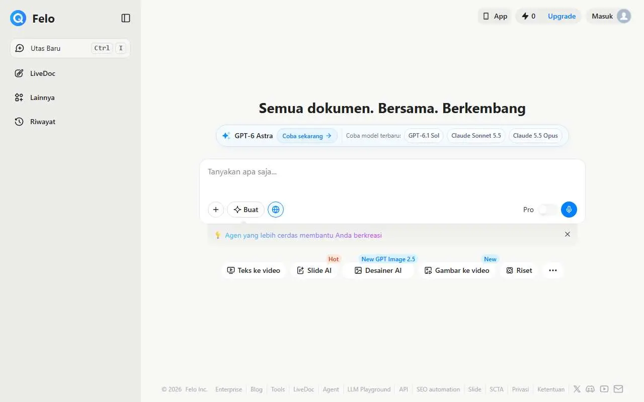Screen dimensions: 644x402
Task: Dismiss the agent tip banner
Action: tap(568, 234)
